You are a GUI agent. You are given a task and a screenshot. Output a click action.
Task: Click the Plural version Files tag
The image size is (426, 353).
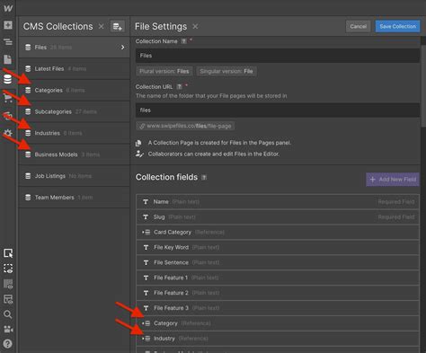[x=164, y=71]
